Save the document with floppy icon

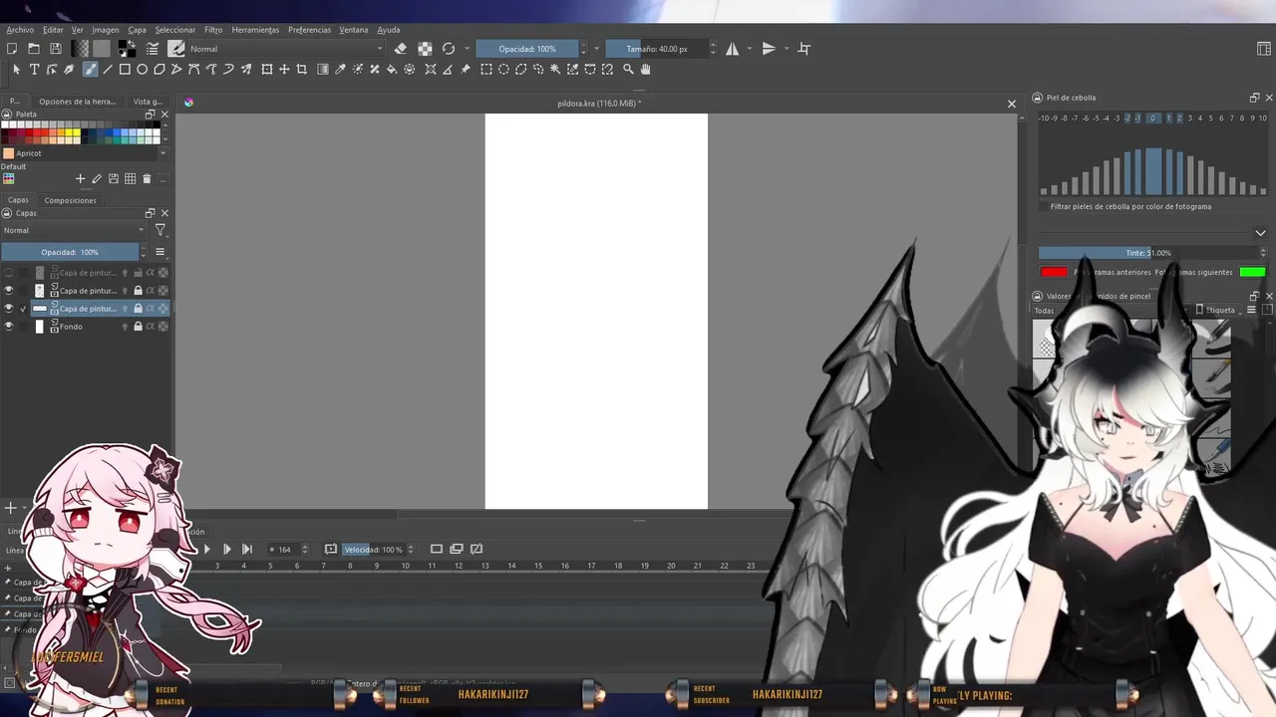coord(56,48)
